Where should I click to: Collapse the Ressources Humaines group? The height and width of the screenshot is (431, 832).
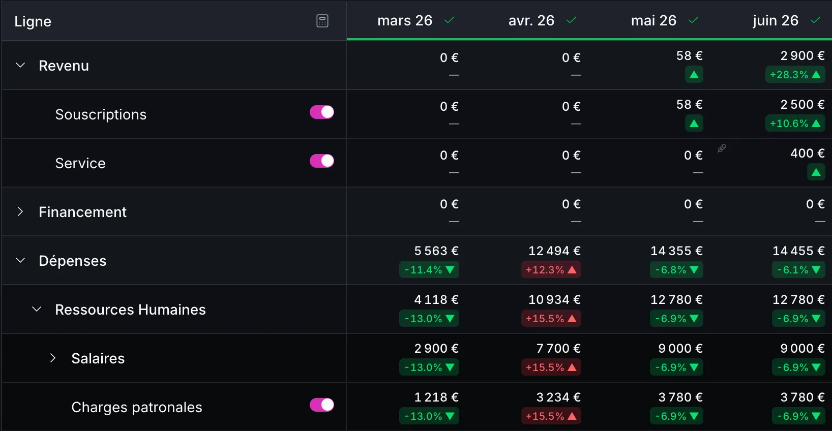tap(37, 309)
